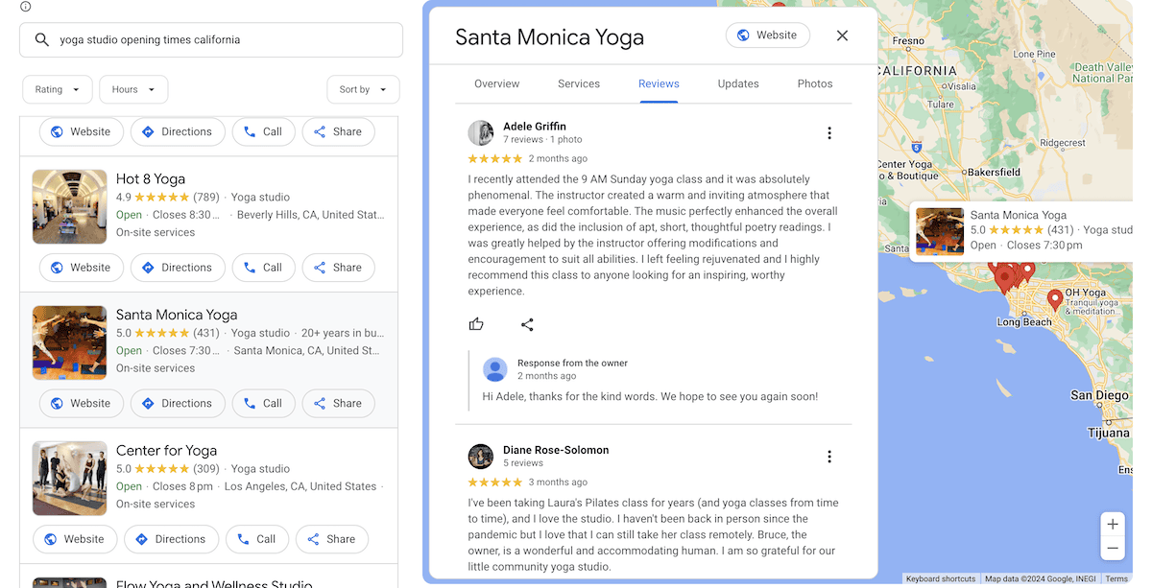Call Santa Monica Yoga
The image size is (1152, 588).
click(264, 404)
